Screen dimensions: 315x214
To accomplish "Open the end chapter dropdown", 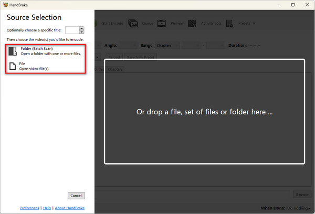I will tap(216, 46).
